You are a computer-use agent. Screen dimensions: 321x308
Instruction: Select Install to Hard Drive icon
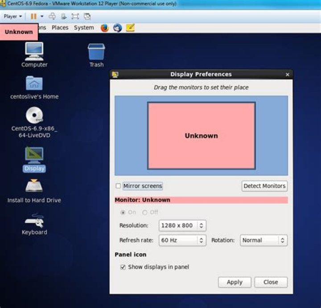tap(34, 191)
